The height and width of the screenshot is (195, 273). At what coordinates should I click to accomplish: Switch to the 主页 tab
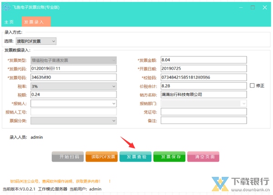pyautogui.click(x=9, y=22)
